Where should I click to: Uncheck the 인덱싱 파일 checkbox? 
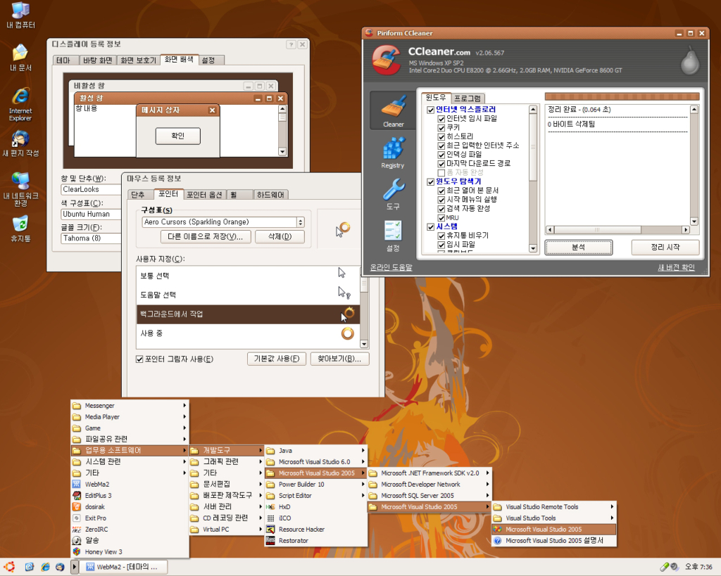pyautogui.click(x=441, y=155)
